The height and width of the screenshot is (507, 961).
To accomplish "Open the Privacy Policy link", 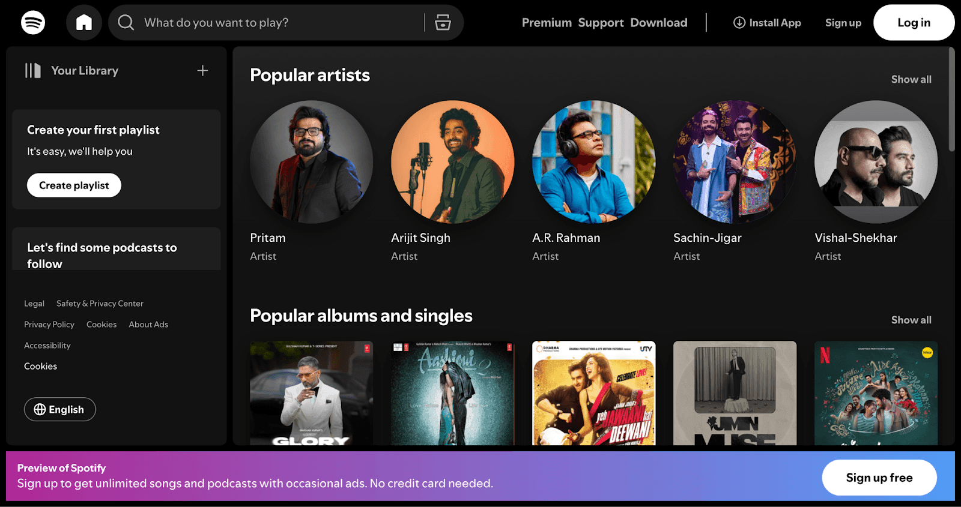I will coord(49,325).
